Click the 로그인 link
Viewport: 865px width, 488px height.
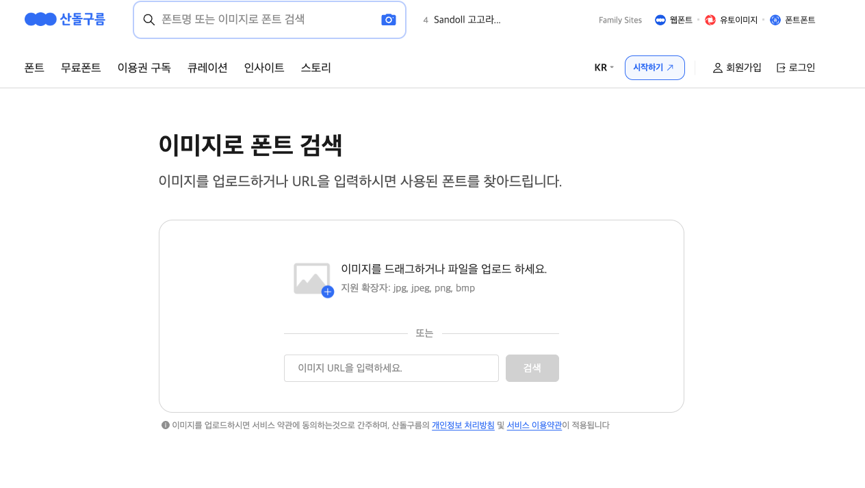tap(802, 68)
